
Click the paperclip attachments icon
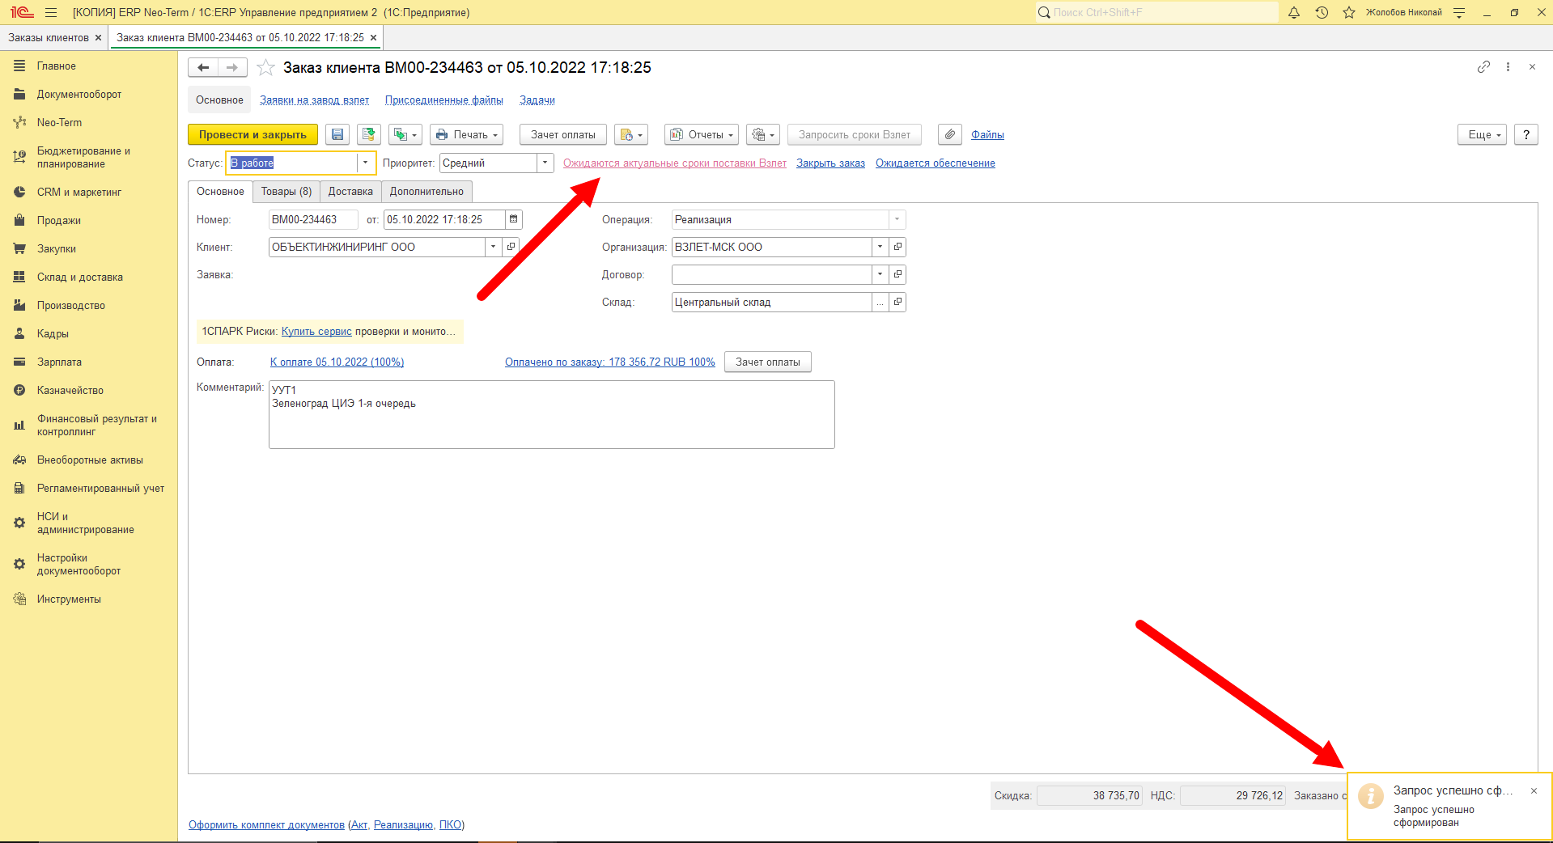pos(950,135)
